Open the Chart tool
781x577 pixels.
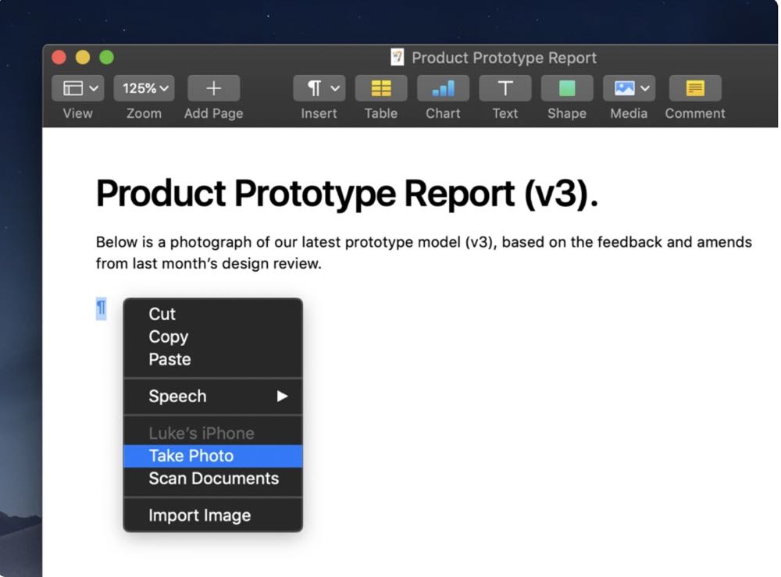[443, 88]
